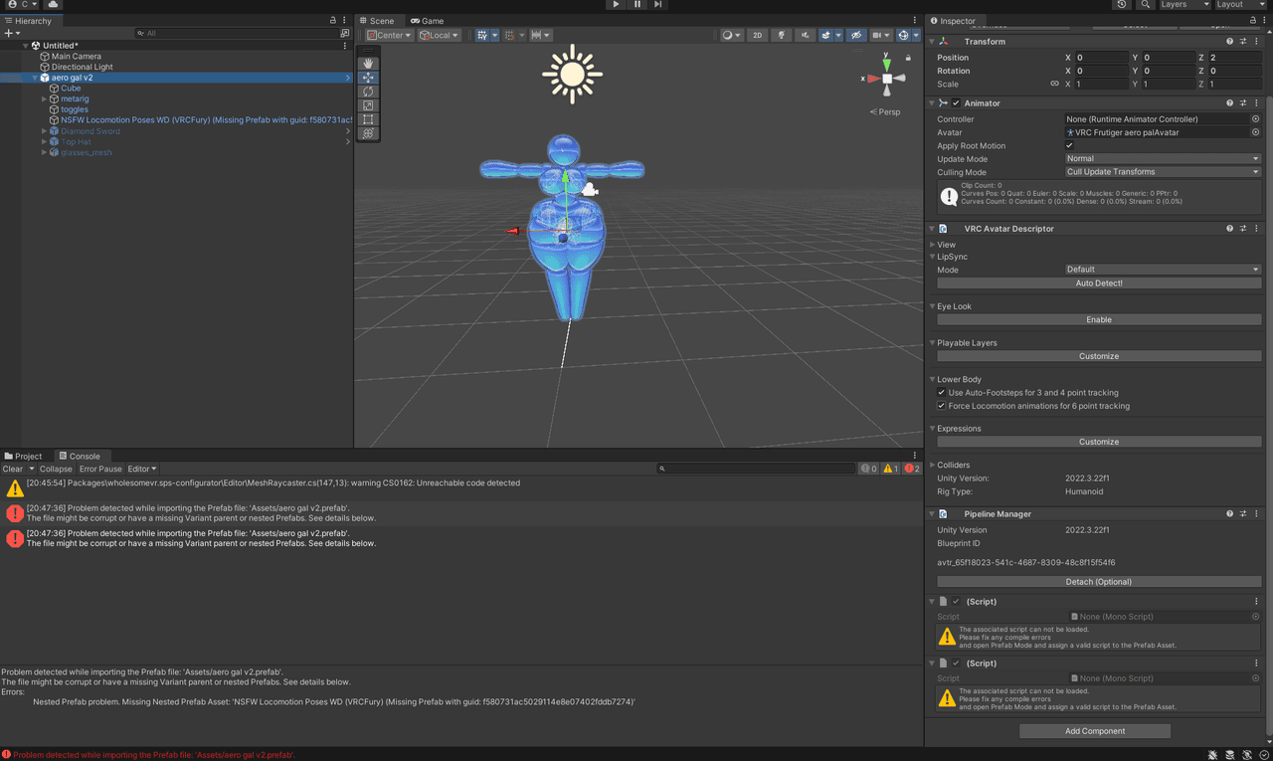Screen dimensions: 1273x761
Task: Open Update Mode dropdown
Action: pos(1163,159)
